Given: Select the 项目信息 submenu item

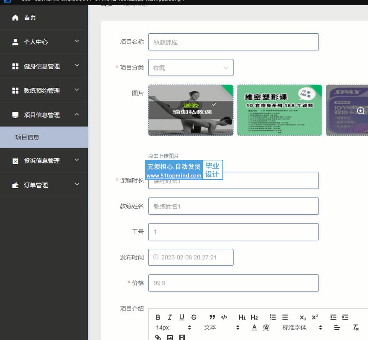Looking at the screenshot, I should pos(44,137).
